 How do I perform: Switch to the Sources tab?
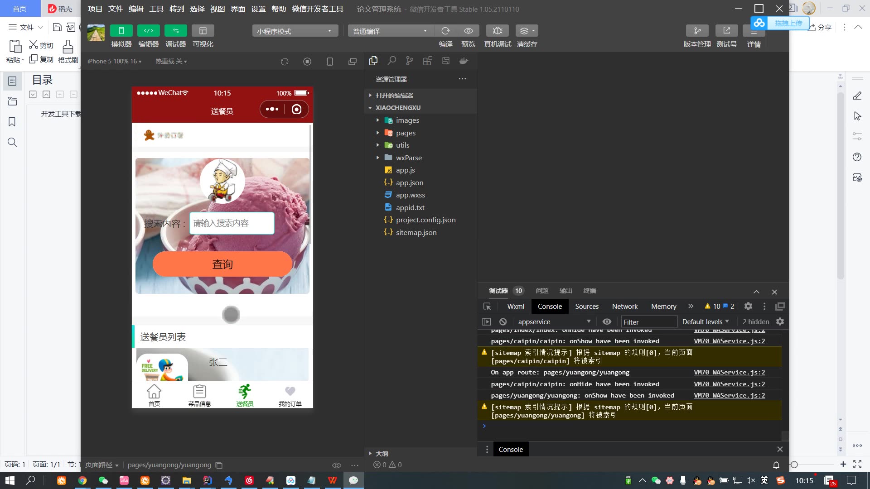(x=586, y=307)
